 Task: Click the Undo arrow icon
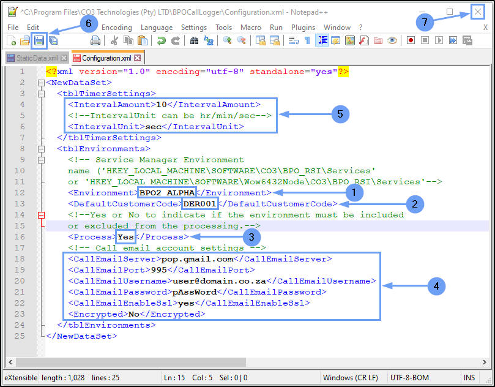(161, 40)
